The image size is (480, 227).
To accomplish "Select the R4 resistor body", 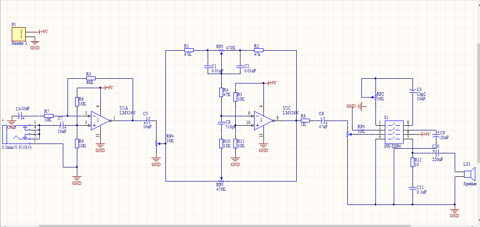I will point(221,92).
